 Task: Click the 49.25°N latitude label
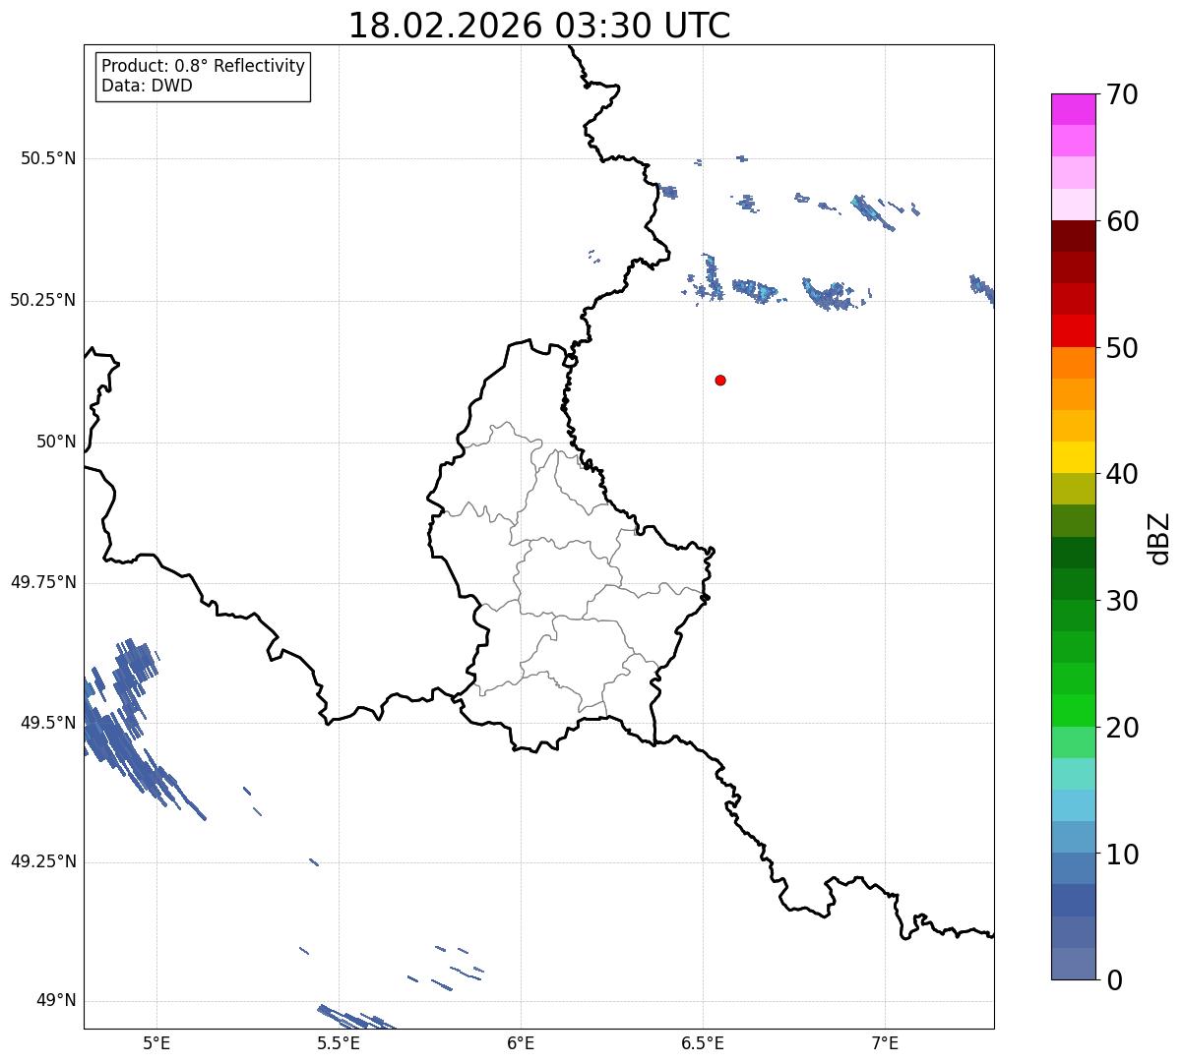click(42, 861)
